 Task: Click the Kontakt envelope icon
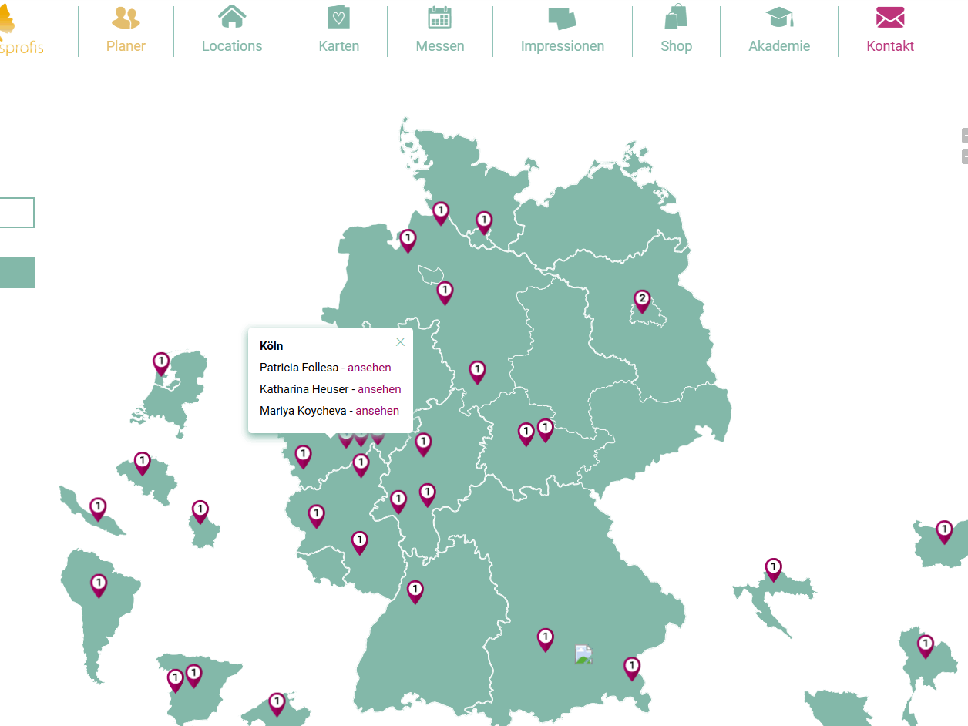click(x=890, y=17)
